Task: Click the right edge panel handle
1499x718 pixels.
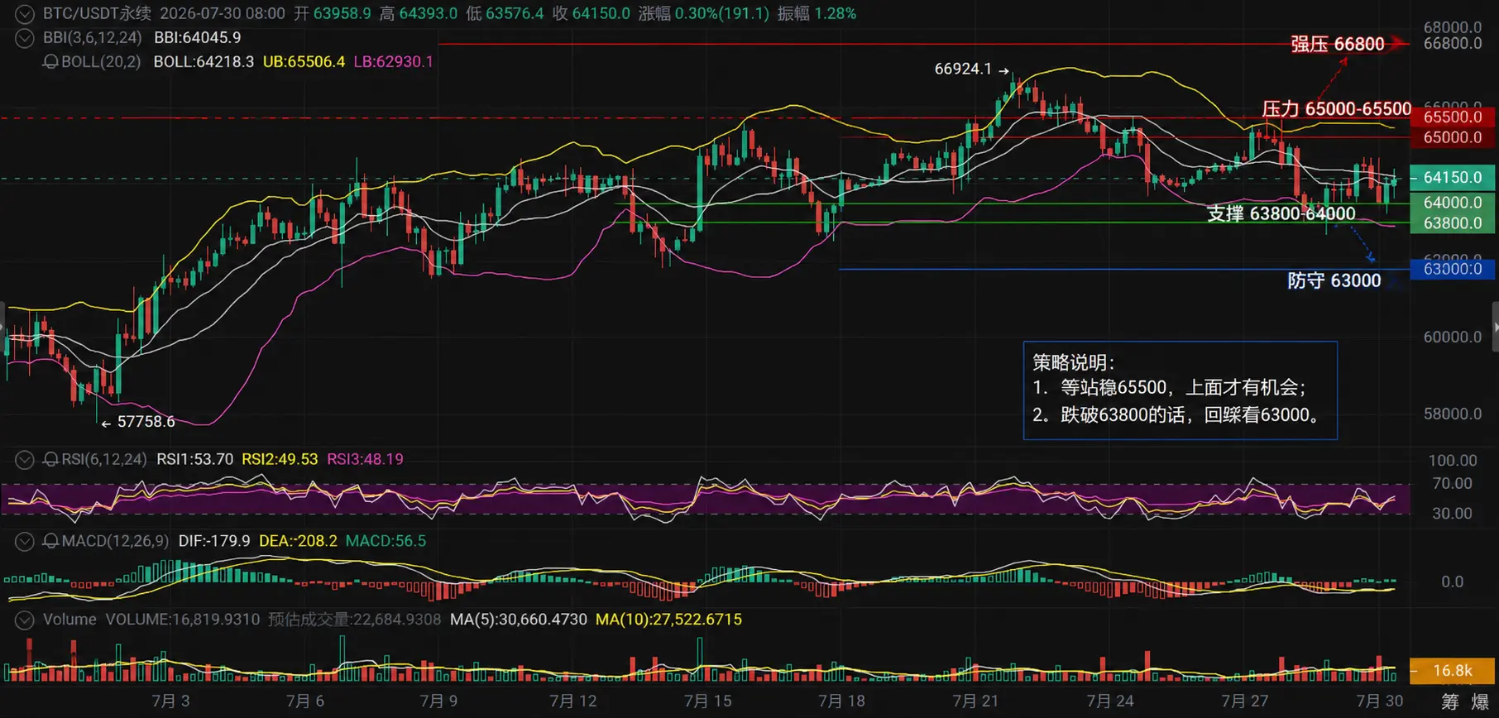Action: point(1495,328)
